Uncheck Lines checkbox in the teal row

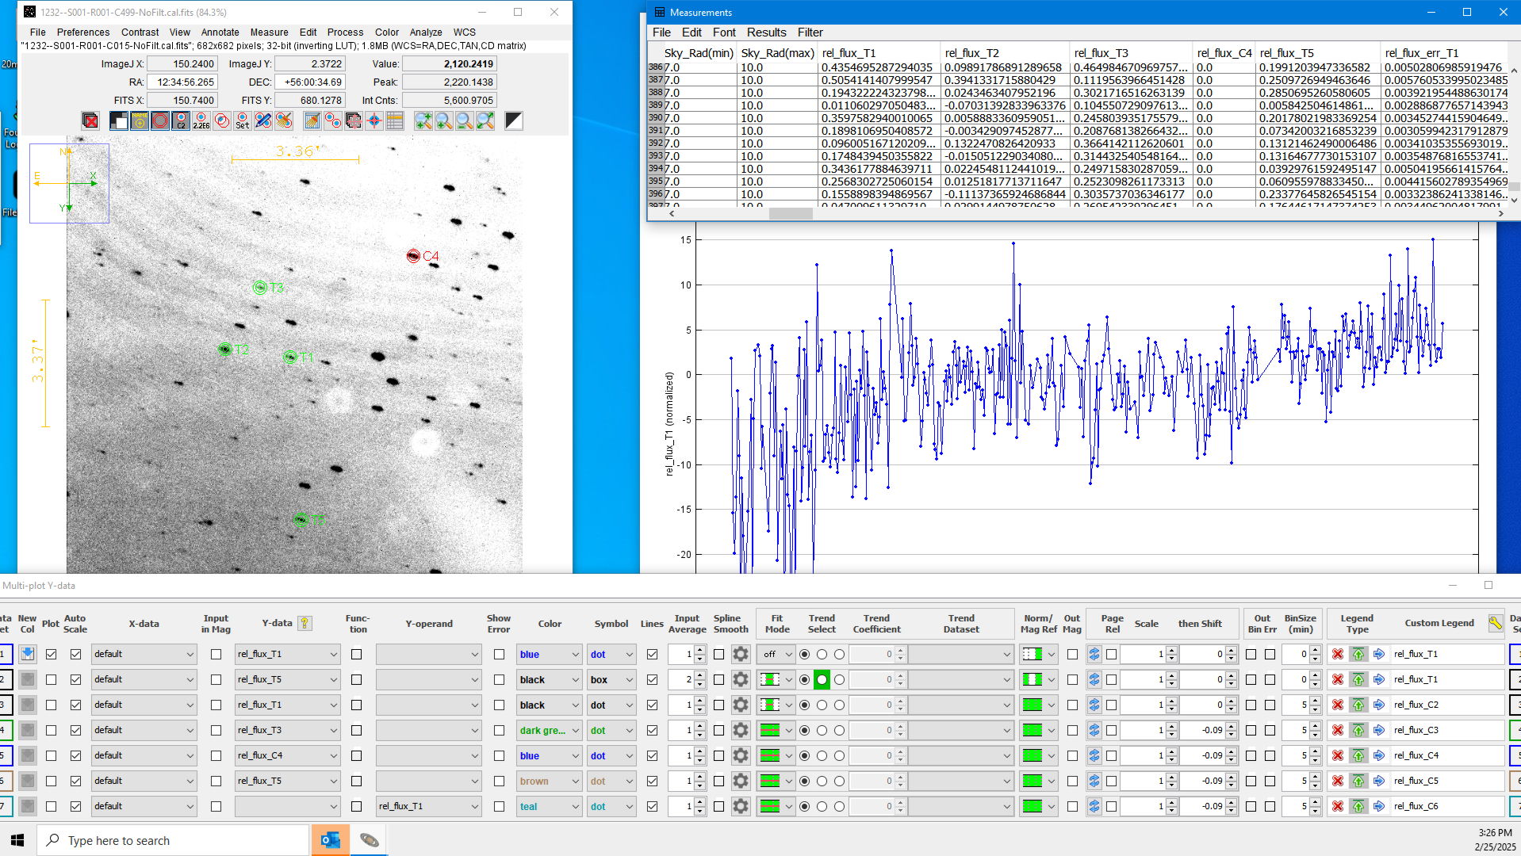[x=652, y=807]
